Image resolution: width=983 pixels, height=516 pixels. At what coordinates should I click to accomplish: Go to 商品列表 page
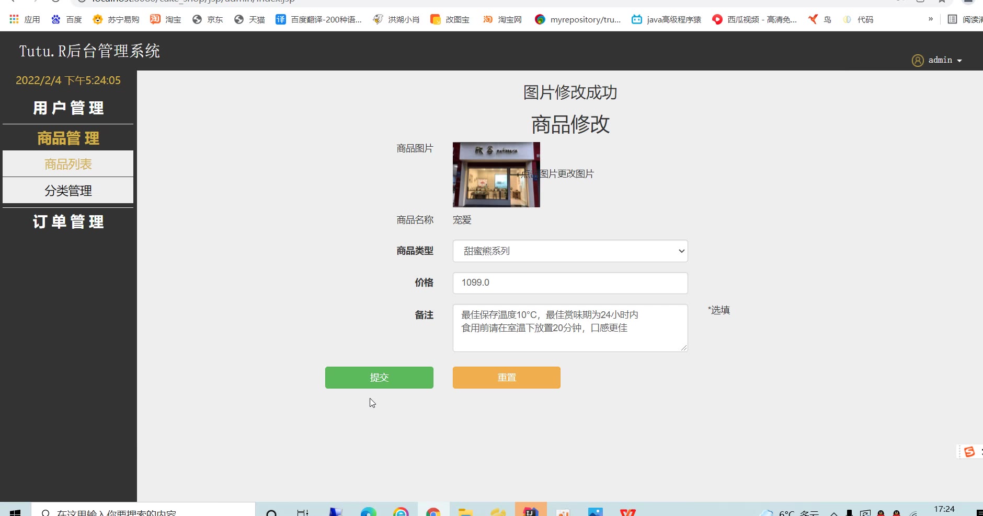(68, 164)
